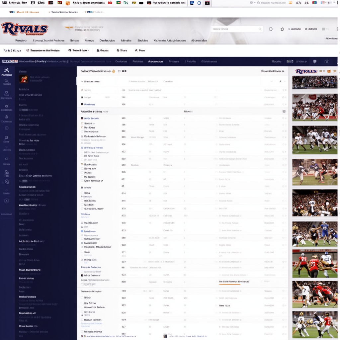Click the round icon at the navy bar's right end

[x=327, y=61]
